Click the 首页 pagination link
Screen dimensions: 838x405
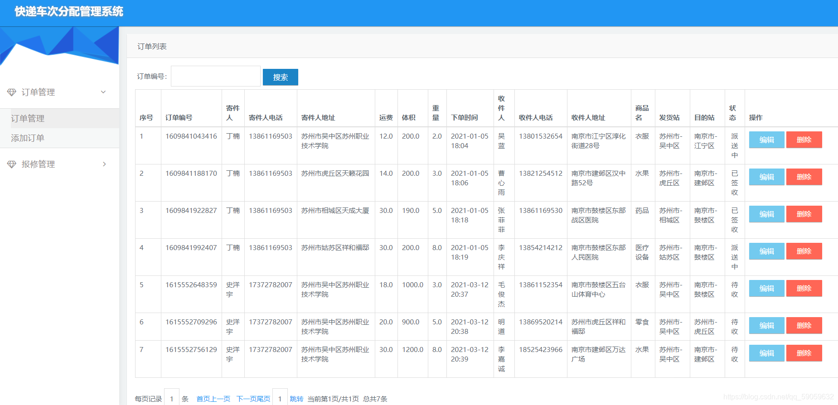point(203,399)
